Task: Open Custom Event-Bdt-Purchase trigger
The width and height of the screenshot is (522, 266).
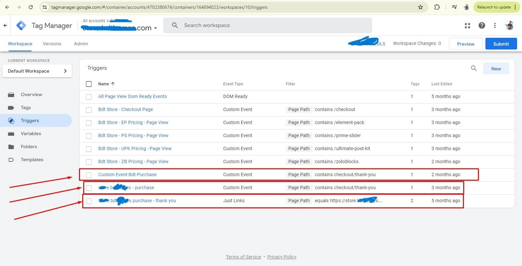Action: point(127,175)
